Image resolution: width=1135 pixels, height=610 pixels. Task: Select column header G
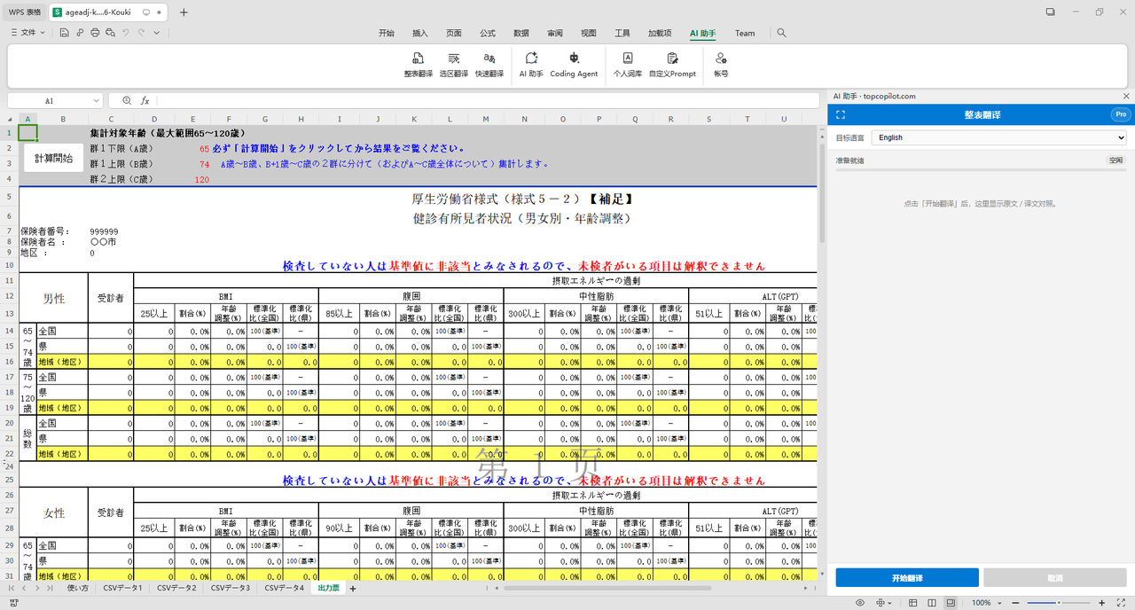pyautogui.click(x=264, y=119)
